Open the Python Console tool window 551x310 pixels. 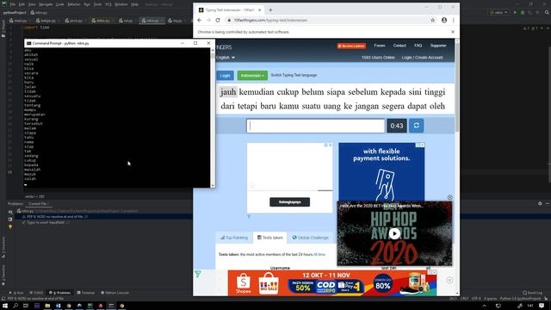[x=115, y=293]
